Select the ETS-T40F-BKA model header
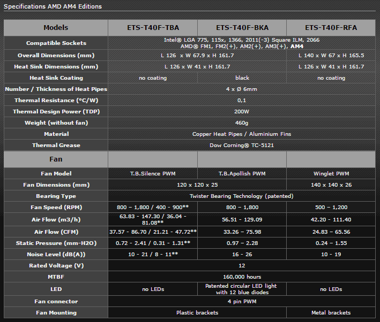The height and width of the screenshot is (322, 380). tap(242, 27)
